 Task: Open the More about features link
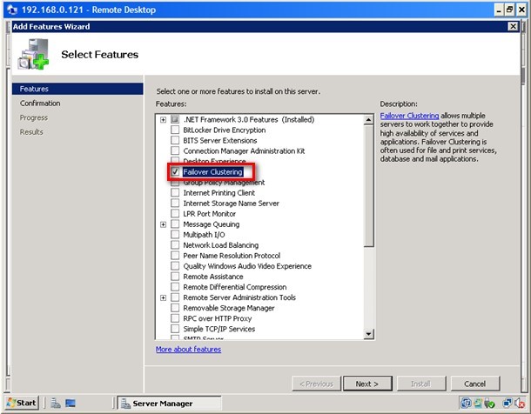tap(188, 349)
